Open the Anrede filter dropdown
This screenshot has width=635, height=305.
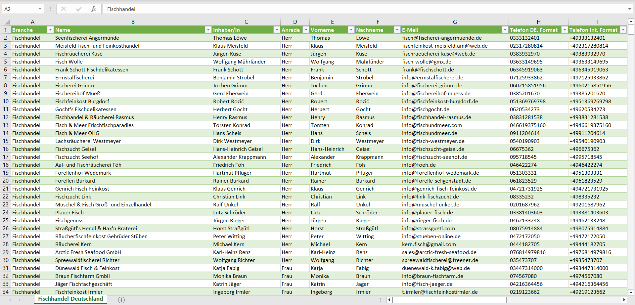[306, 30]
